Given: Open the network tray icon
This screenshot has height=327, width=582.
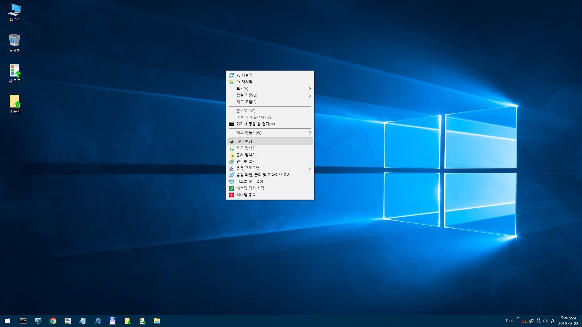Looking at the screenshot, I should 531,321.
